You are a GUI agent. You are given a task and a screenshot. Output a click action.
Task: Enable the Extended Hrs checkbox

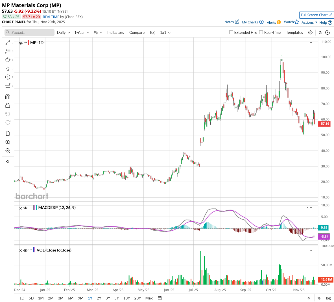(x=231, y=32)
